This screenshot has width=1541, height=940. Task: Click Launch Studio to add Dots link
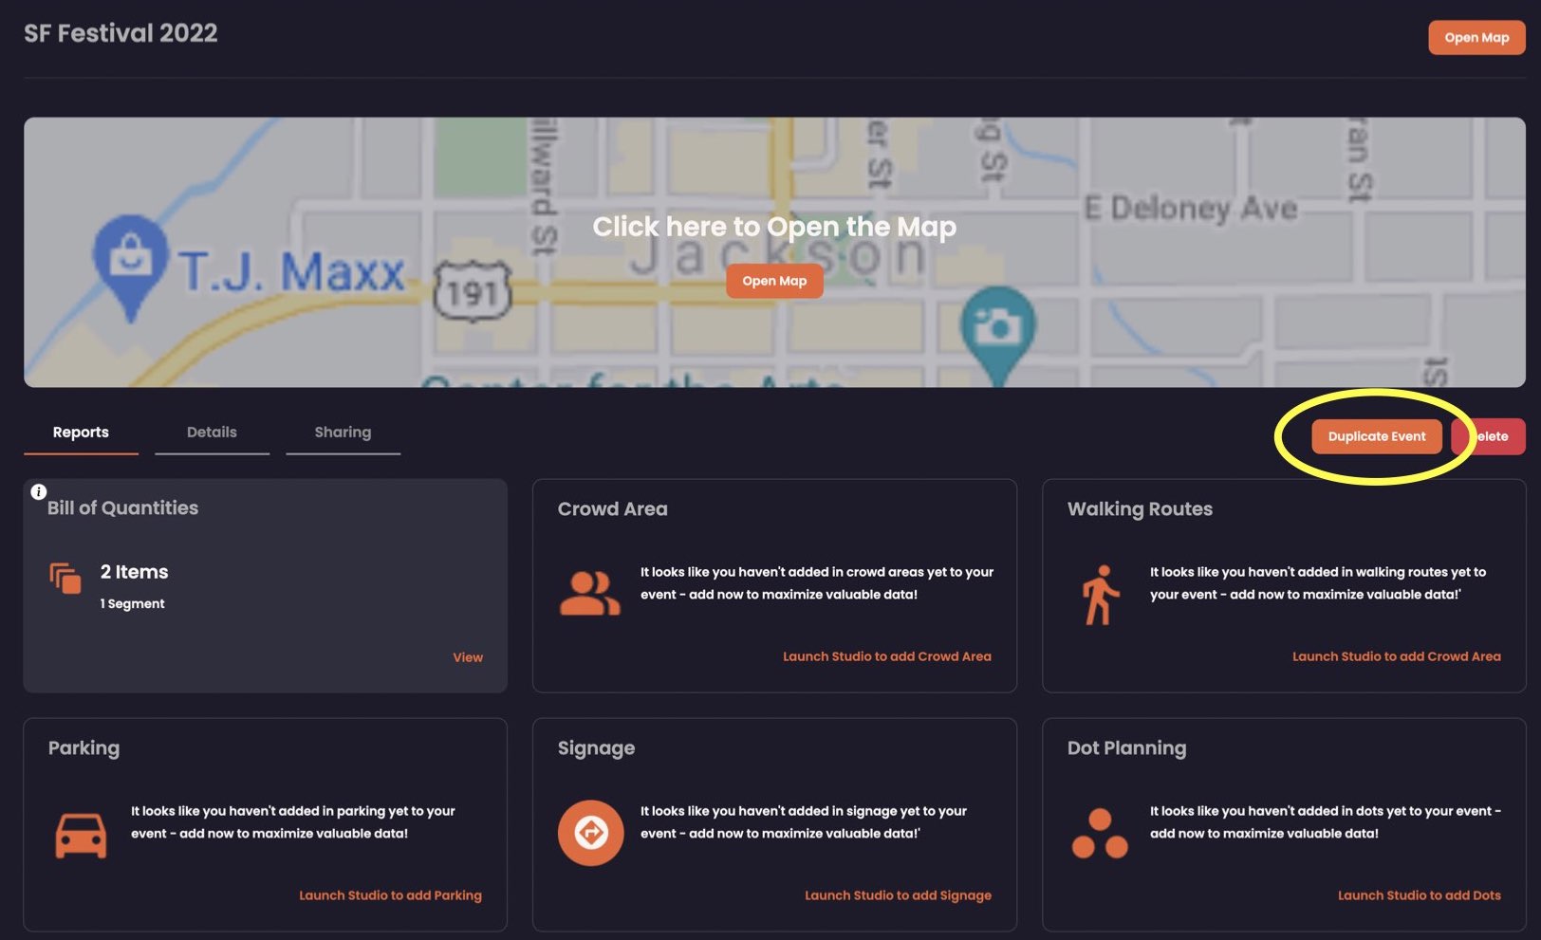pos(1420,895)
